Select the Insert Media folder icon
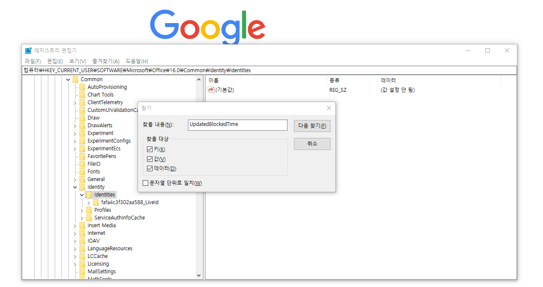This screenshot has height=287, width=543. point(82,225)
